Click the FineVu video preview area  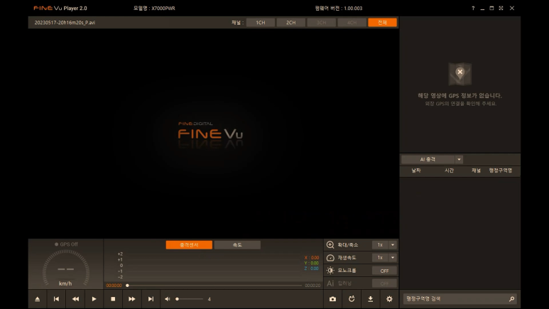point(214,134)
